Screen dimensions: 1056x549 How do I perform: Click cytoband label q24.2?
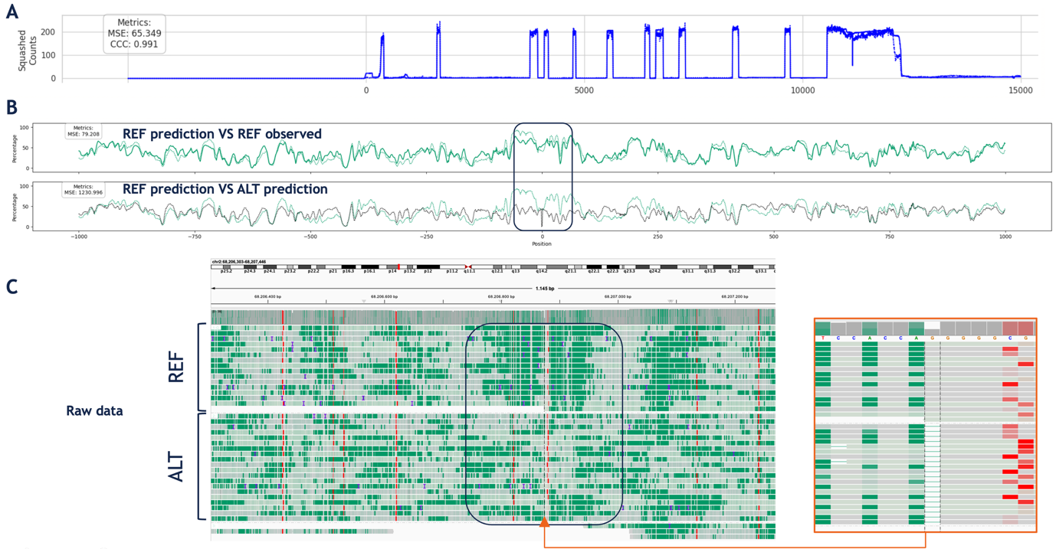[655, 271]
